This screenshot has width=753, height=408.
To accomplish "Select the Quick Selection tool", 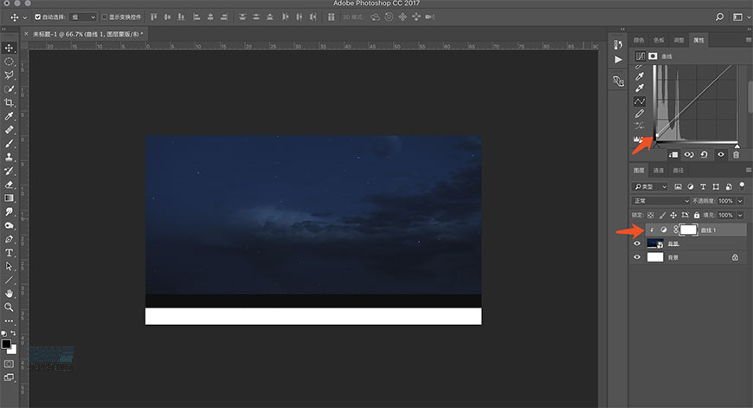I will click(x=10, y=89).
